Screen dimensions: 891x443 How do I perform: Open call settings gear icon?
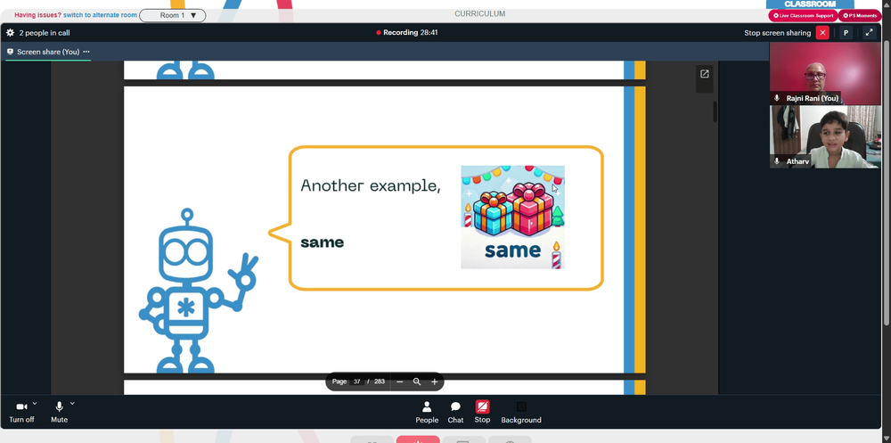(10, 32)
